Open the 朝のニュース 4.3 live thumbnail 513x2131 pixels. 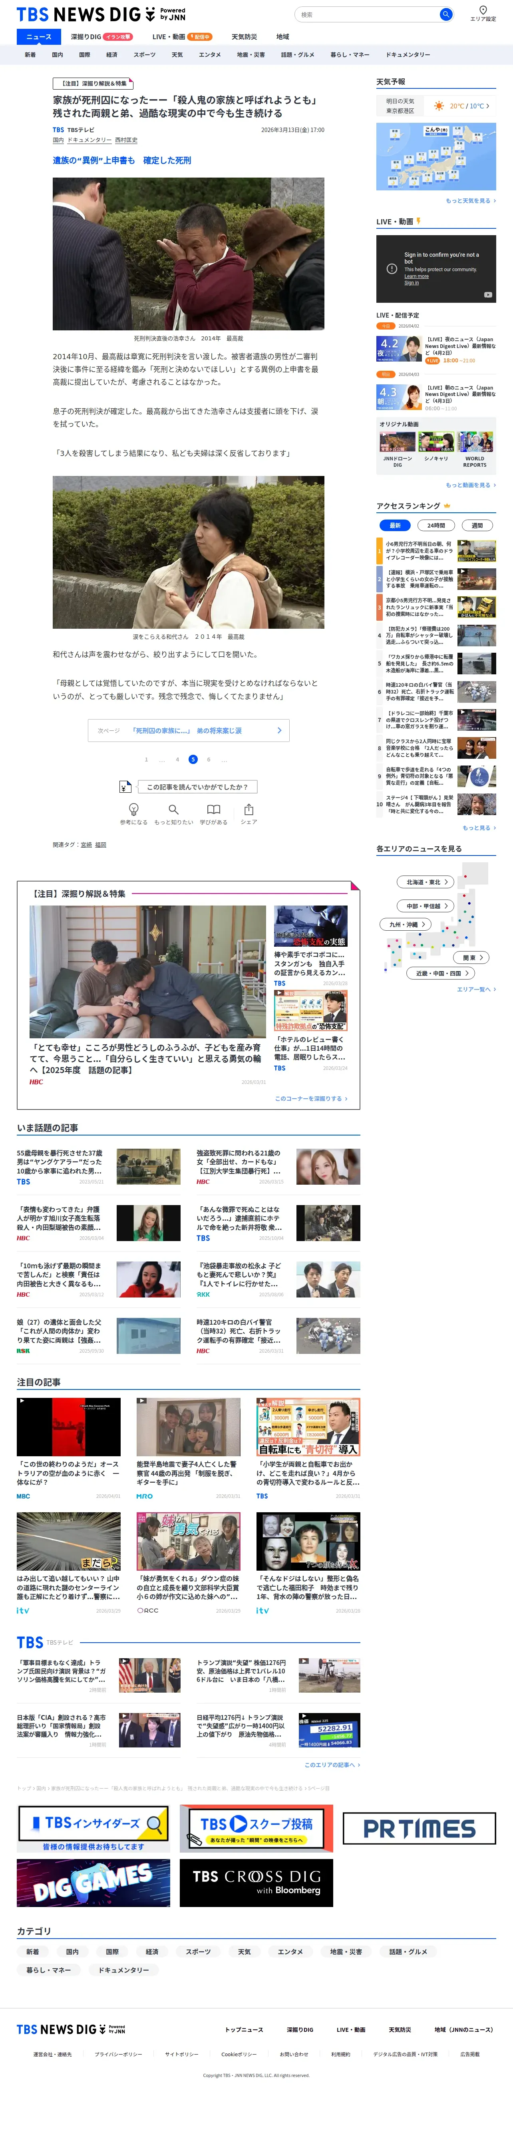click(x=399, y=397)
